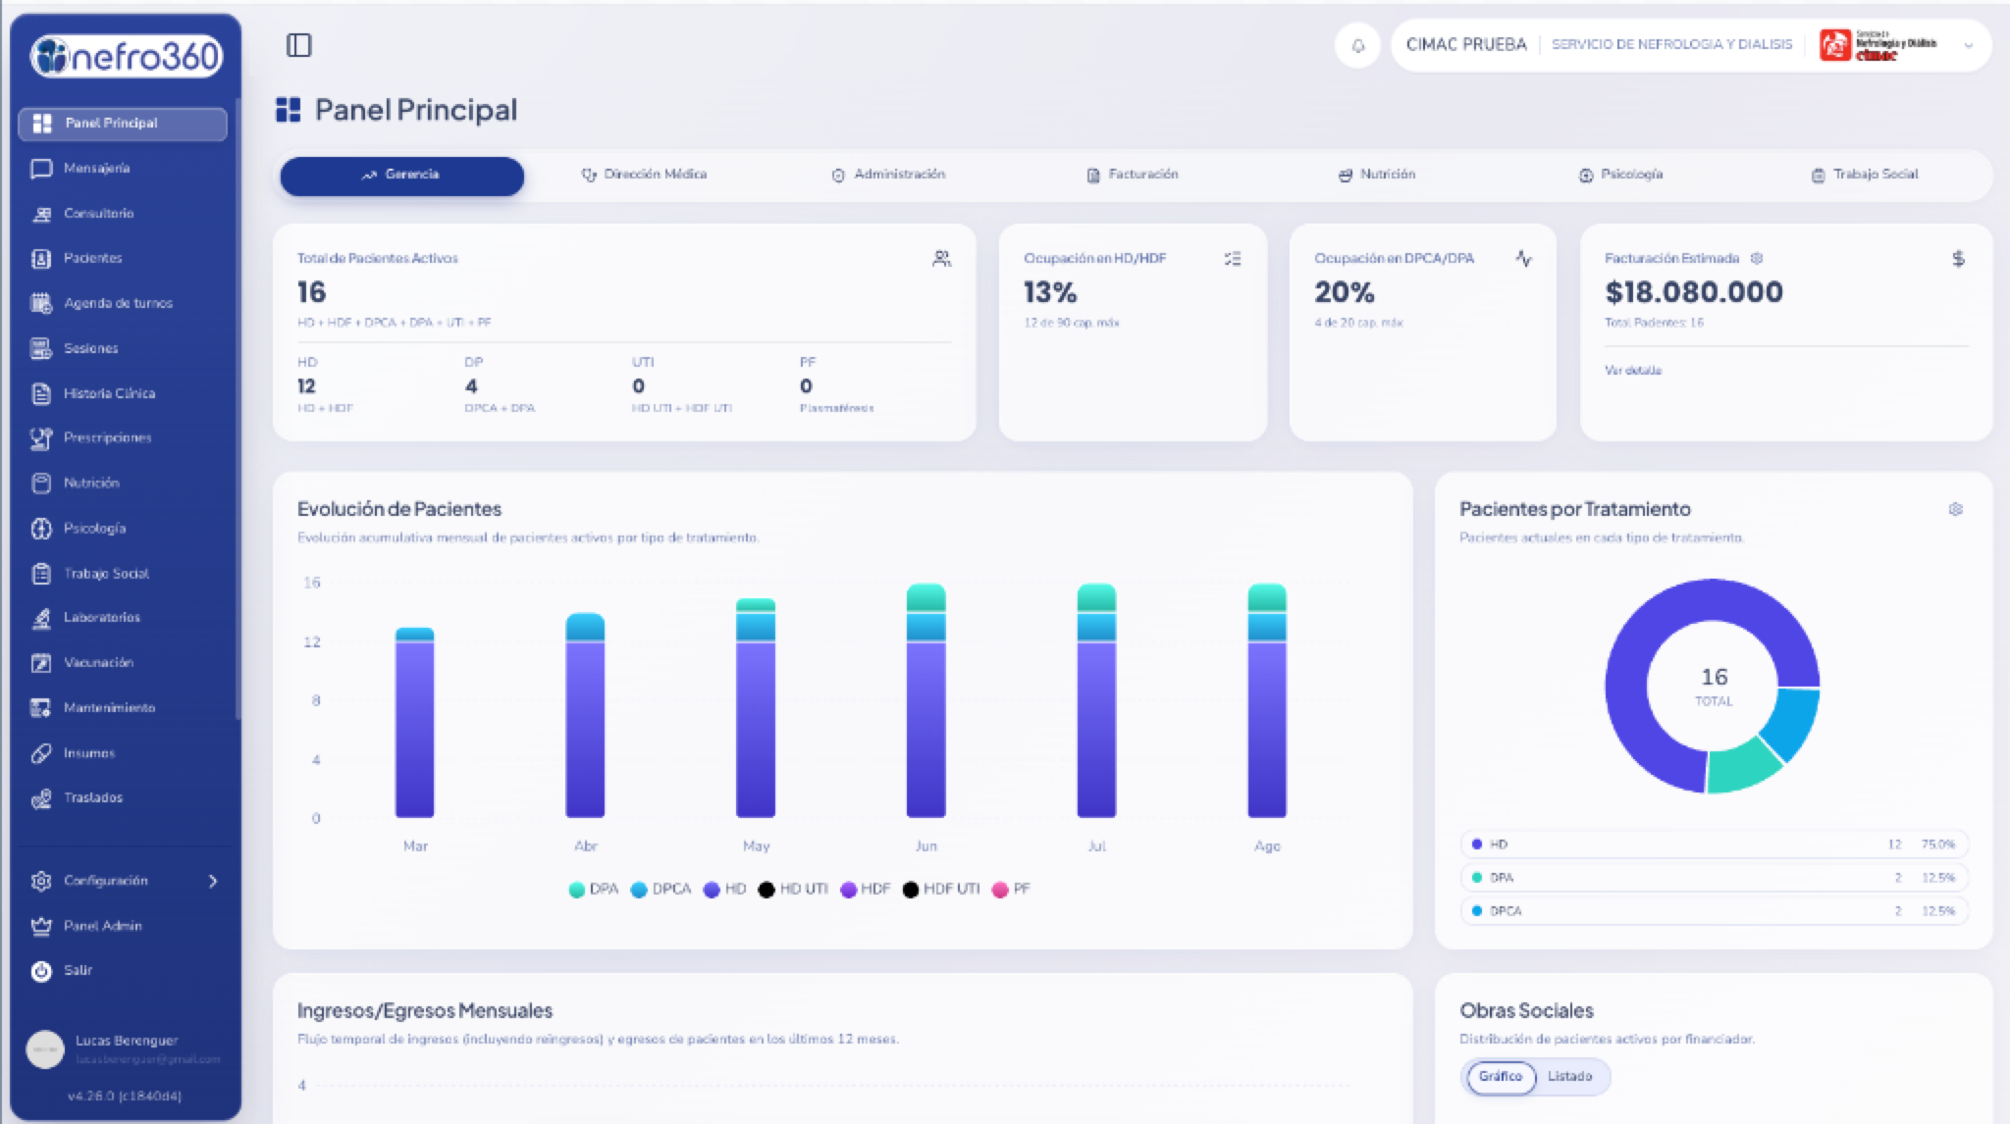Click the dollar icon in Facturación card

[x=1958, y=259]
